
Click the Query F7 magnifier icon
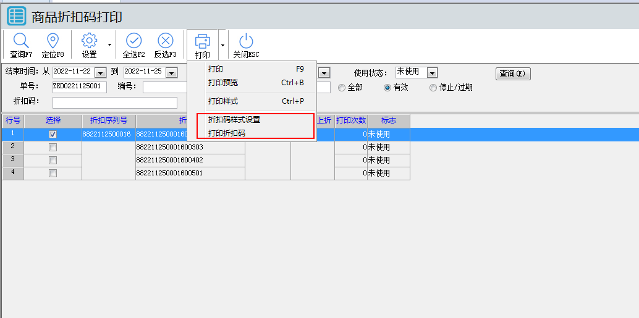click(x=21, y=41)
